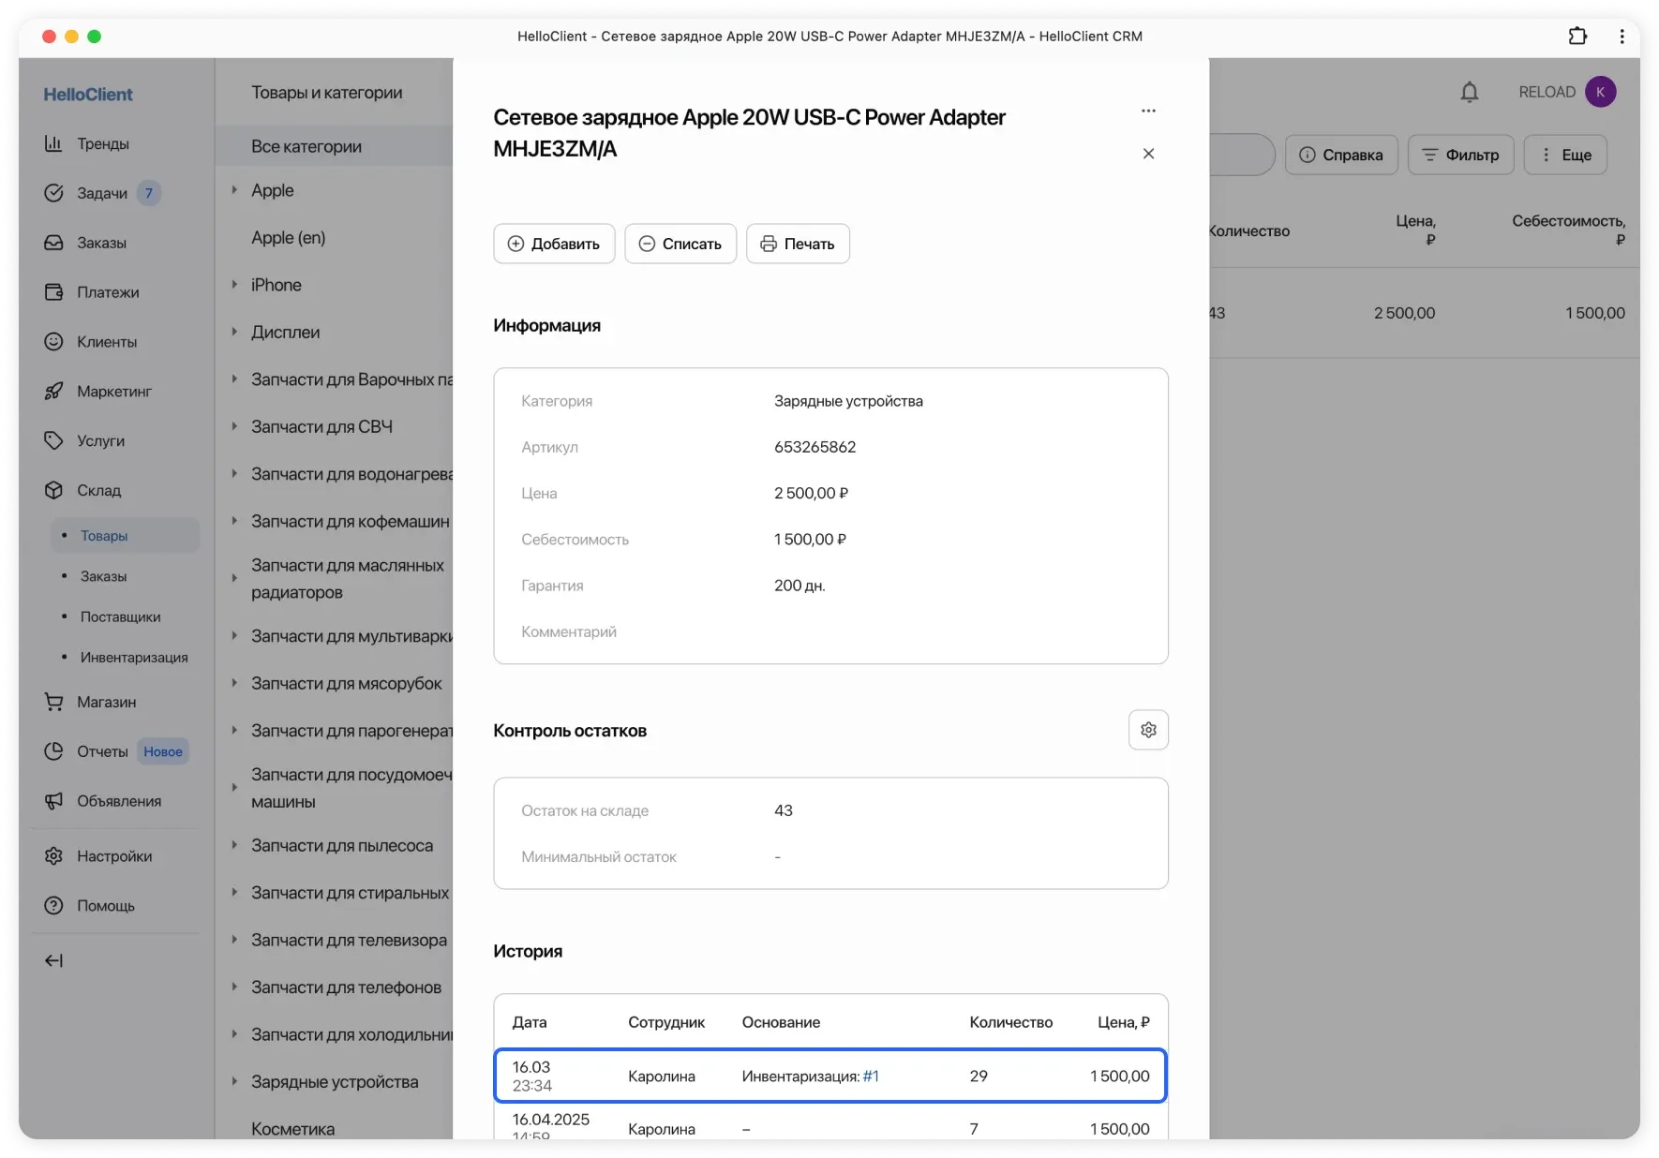1659x1158 pixels.
Task: Open Тренды from the sidebar
Action: [x=102, y=143]
